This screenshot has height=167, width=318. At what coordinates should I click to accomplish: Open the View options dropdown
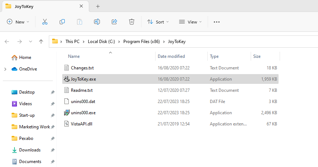(190, 22)
